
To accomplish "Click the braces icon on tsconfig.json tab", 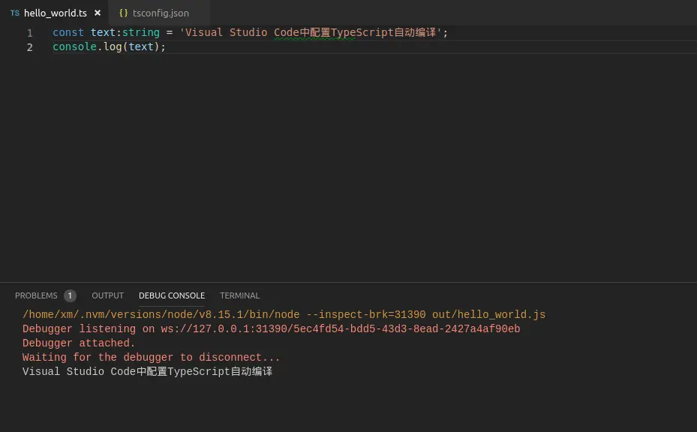I will click(x=124, y=13).
